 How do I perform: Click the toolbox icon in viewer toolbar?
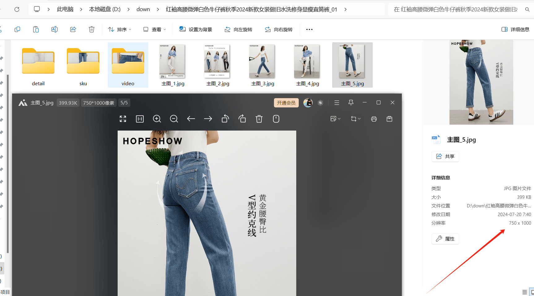coord(389,119)
